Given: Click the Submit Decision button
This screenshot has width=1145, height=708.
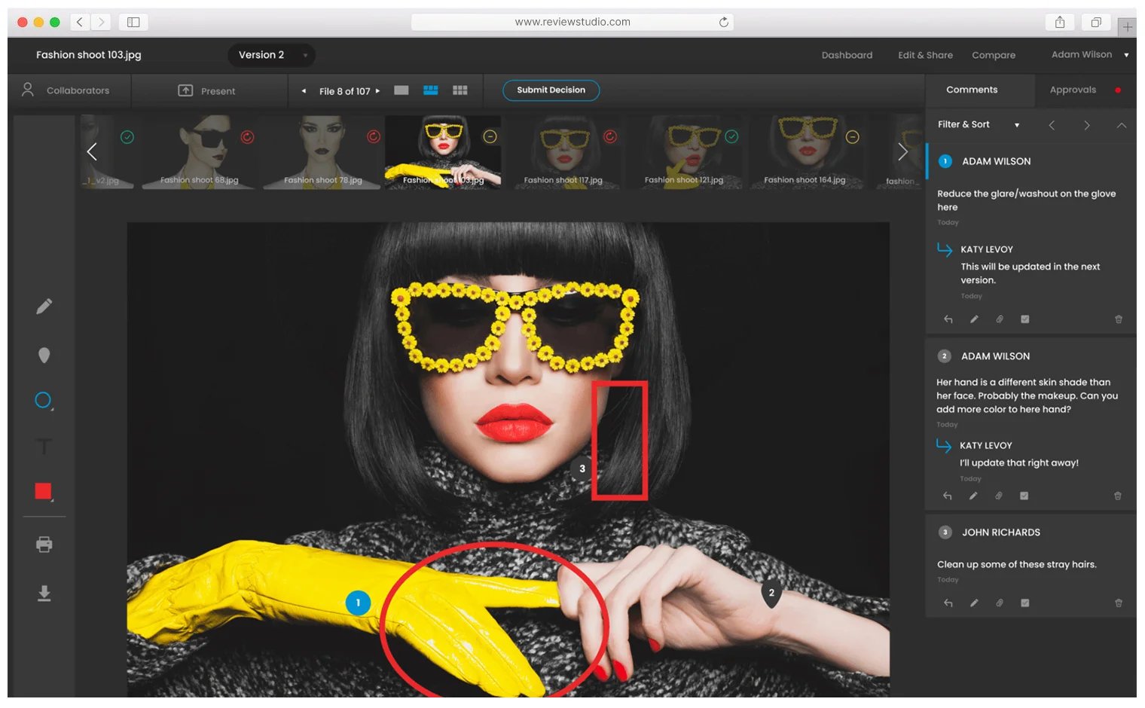Looking at the screenshot, I should (551, 90).
